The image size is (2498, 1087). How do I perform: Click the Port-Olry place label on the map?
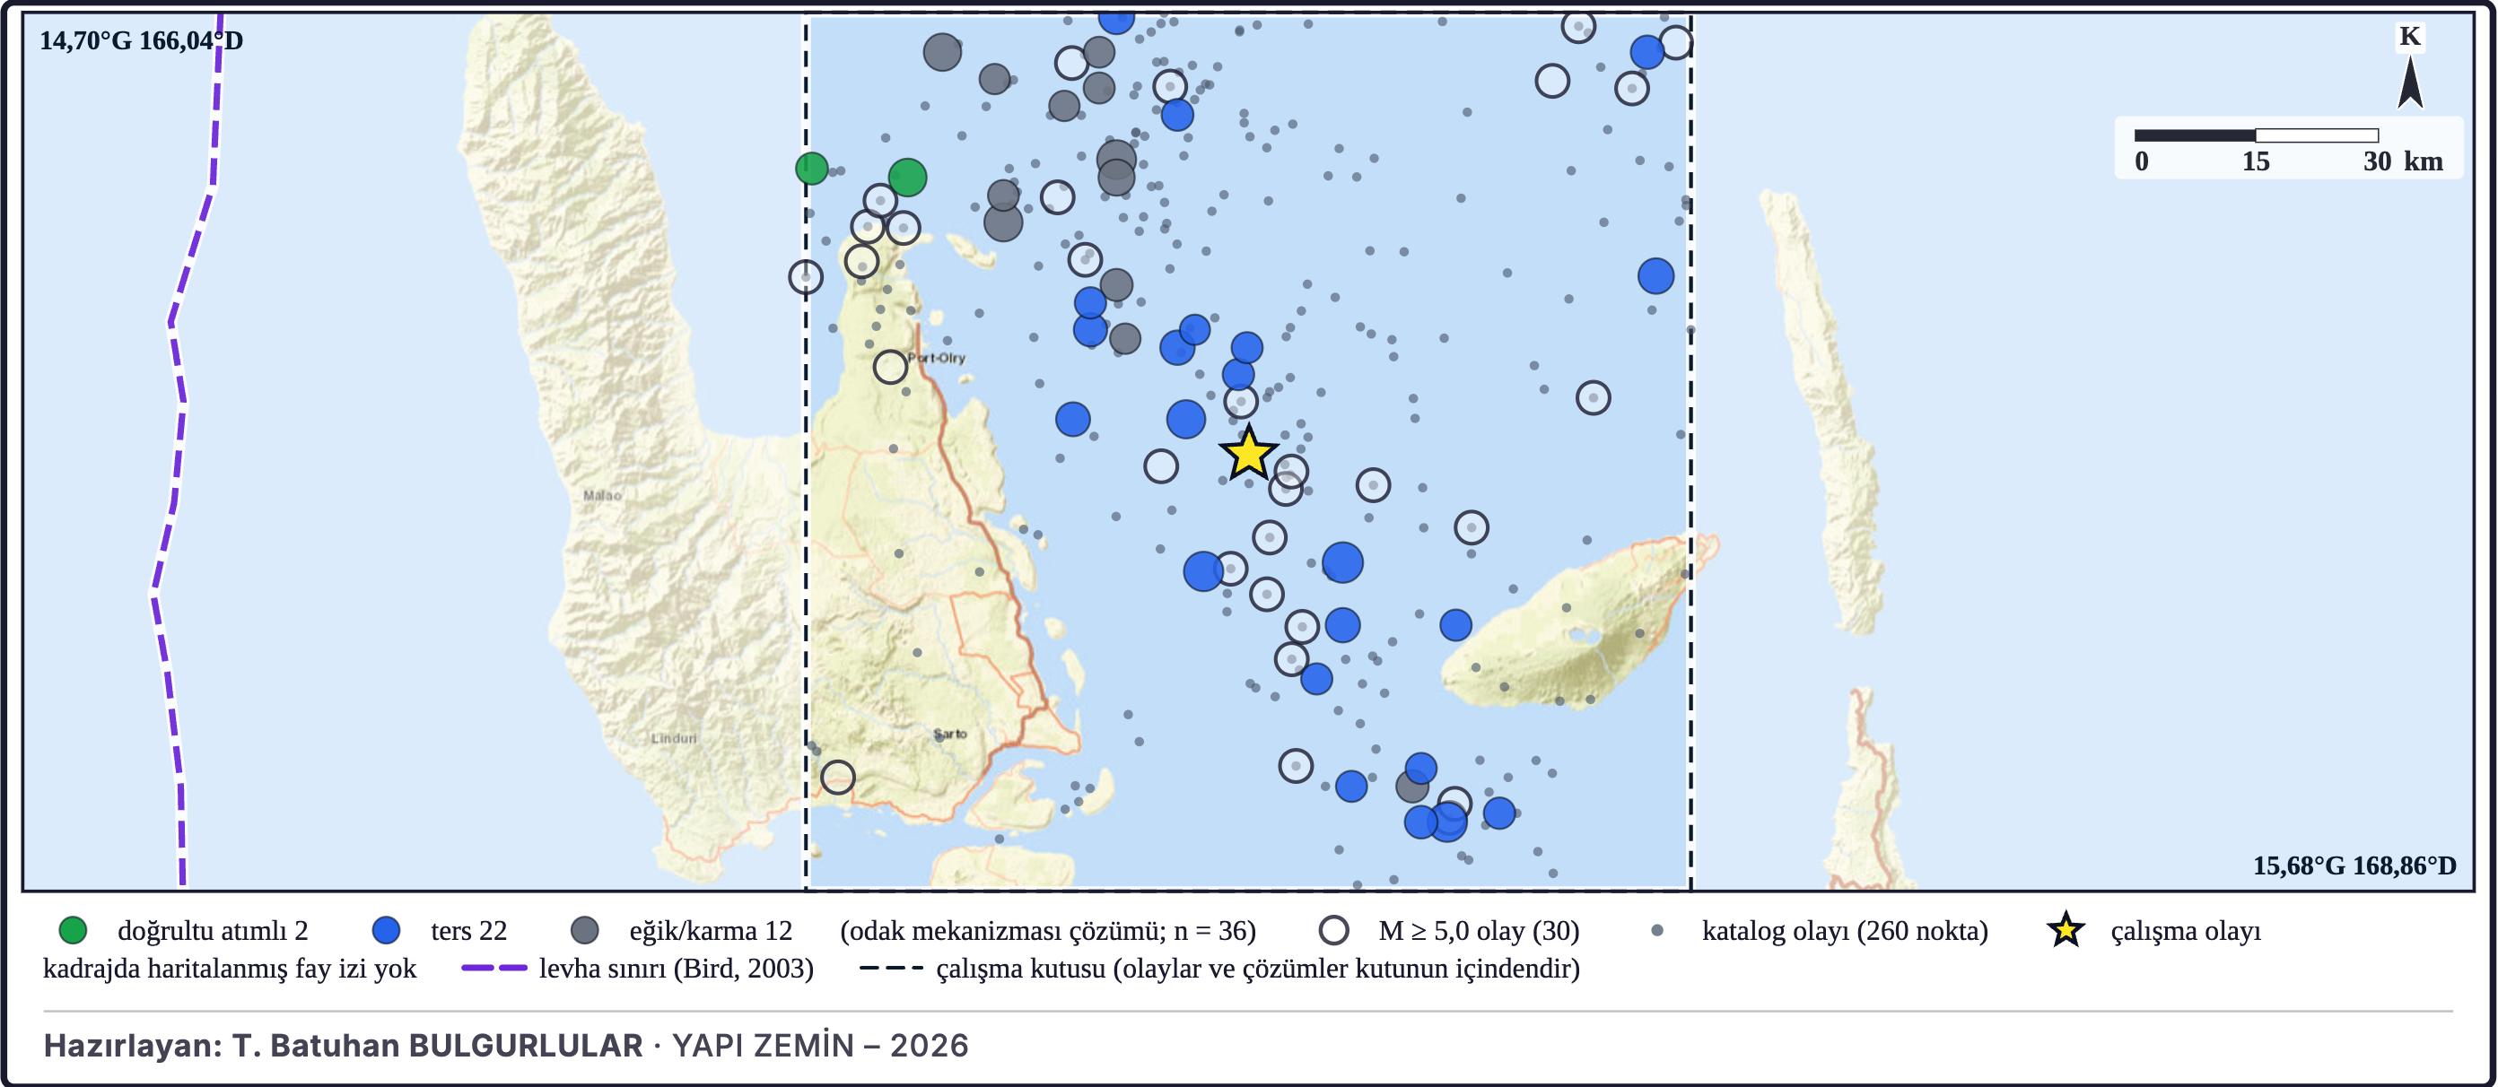coord(937,358)
